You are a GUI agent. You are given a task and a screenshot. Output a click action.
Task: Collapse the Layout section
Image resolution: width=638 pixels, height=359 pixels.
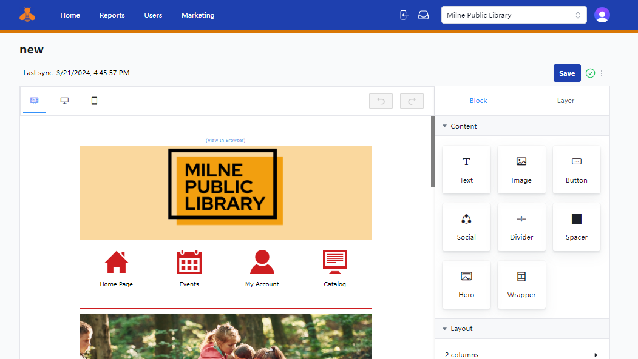coord(522,329)
